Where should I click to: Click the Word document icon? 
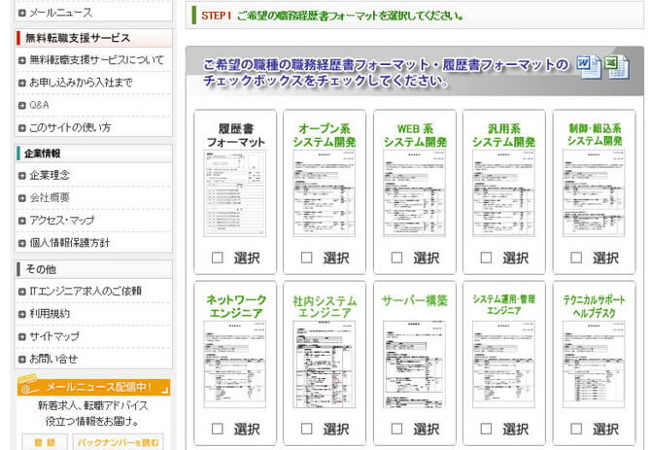coord(590,66)
